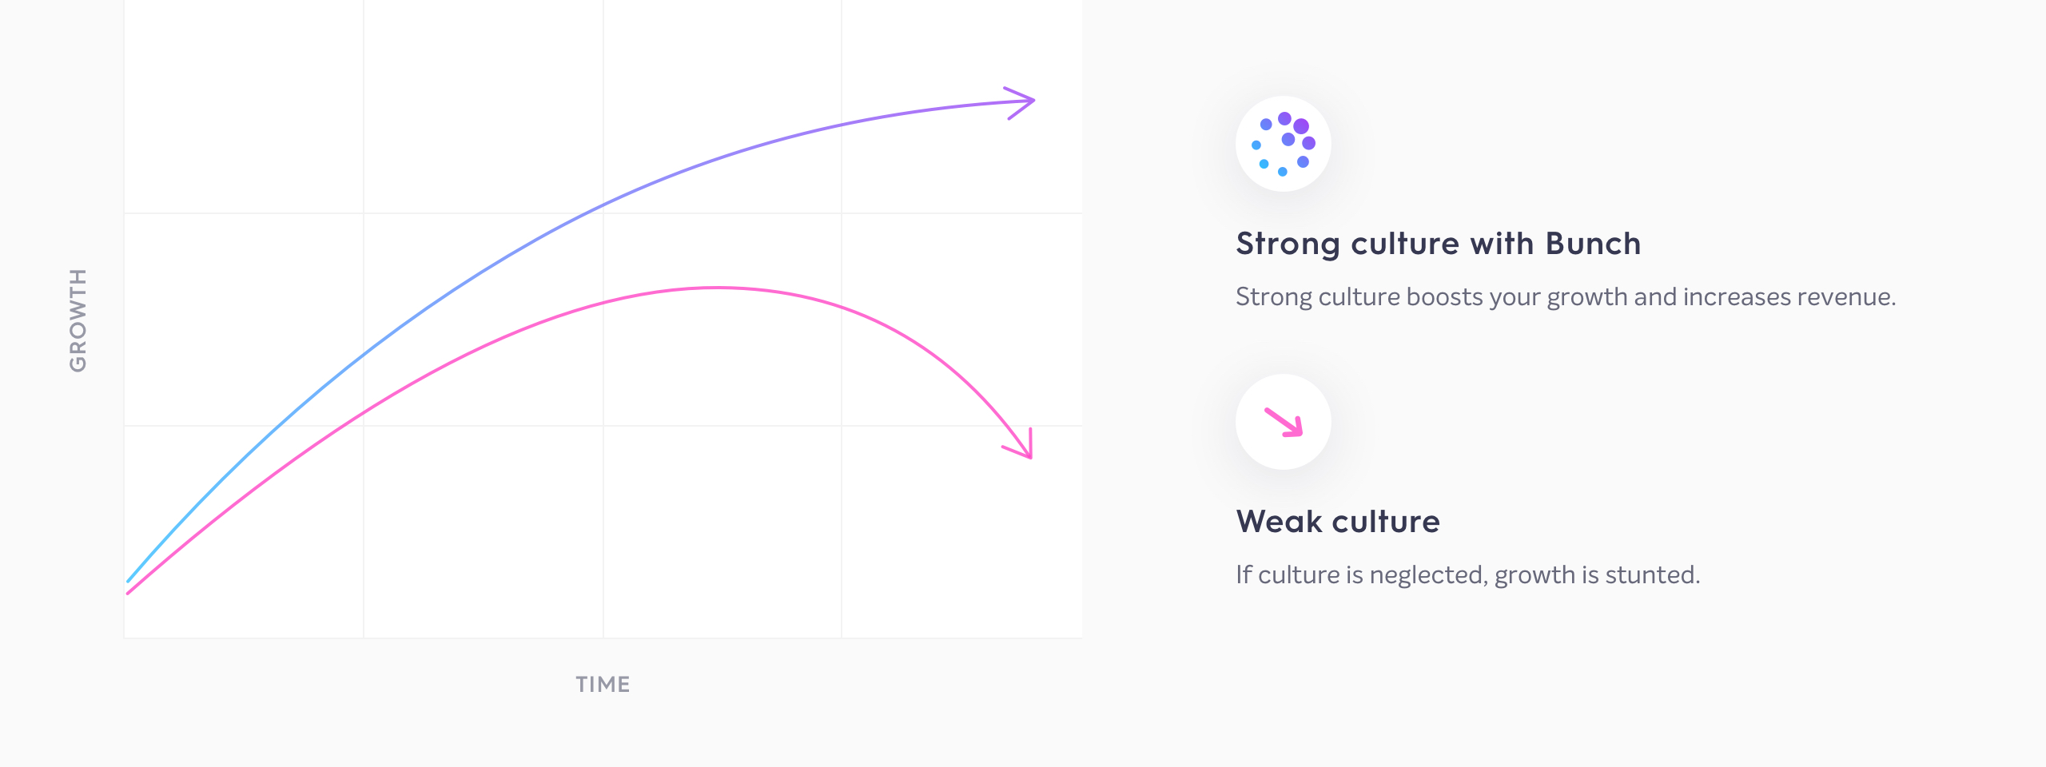Click the center dot of the Bunch logo
2046x767 pixels.
coord(1288,139)
